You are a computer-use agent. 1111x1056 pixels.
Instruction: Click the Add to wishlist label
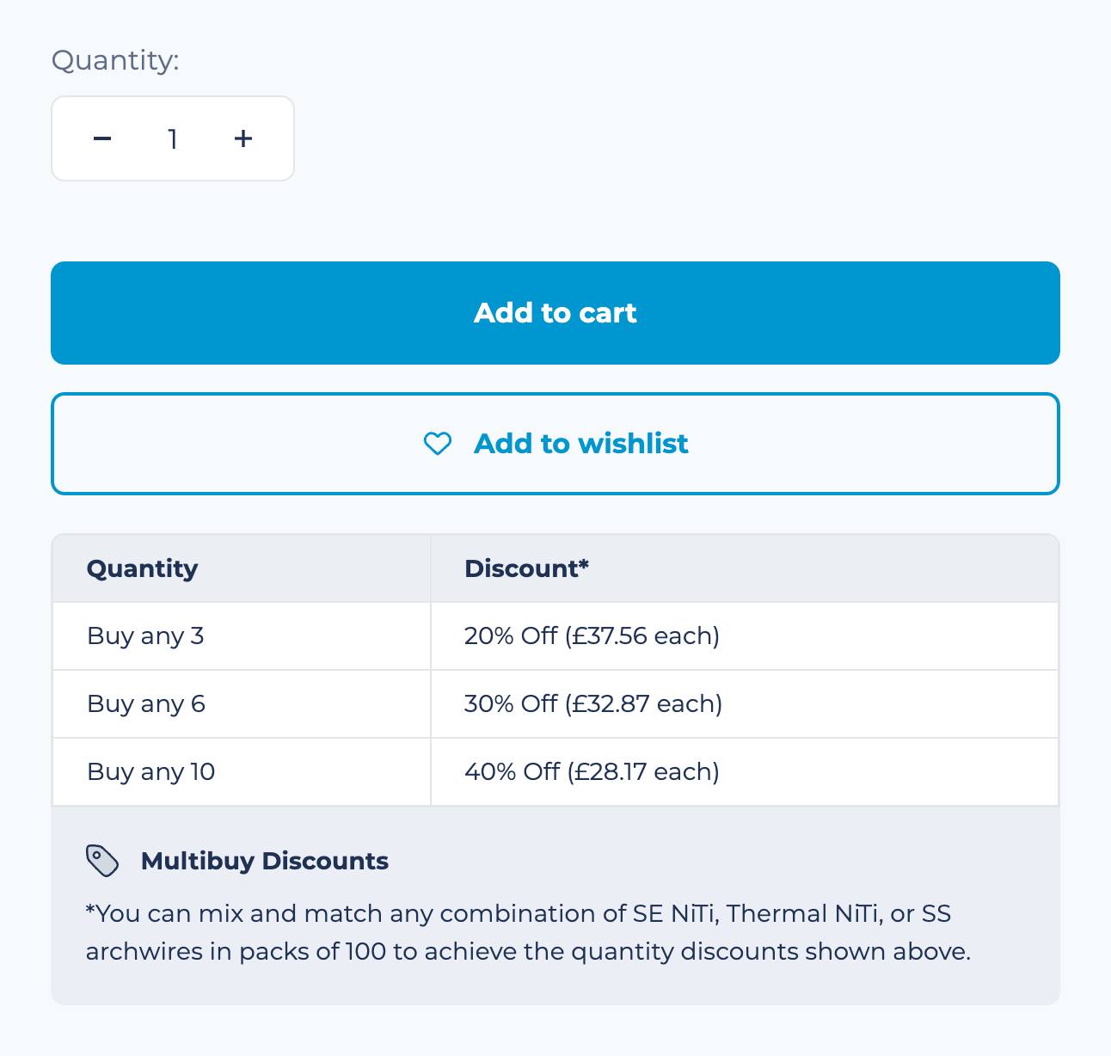(580, 444)
